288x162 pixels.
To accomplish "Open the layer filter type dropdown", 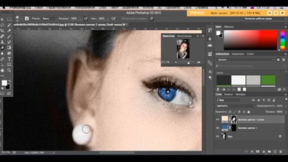I will click(229, 100).
